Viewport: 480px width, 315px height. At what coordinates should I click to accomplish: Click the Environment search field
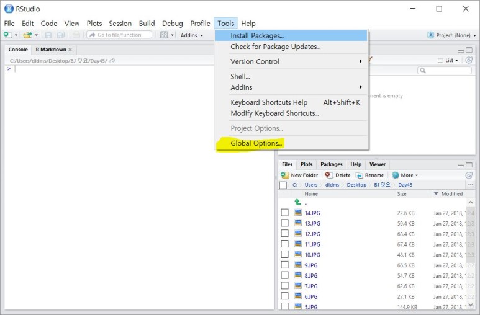pyautogui.click(x=445, y=70)
